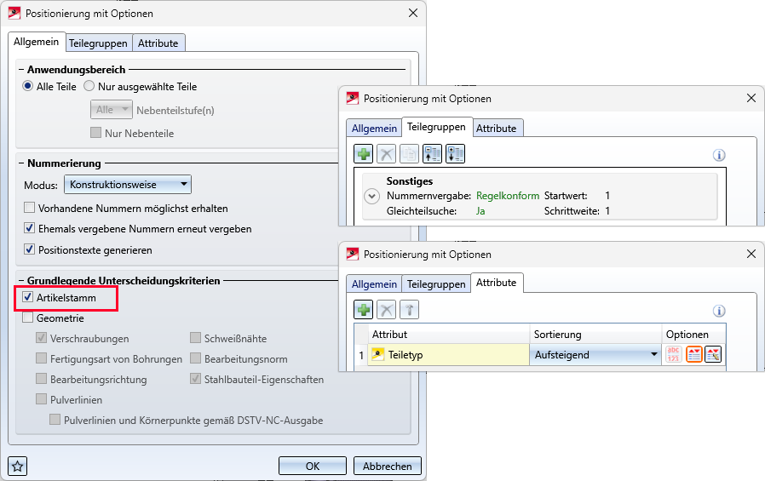
Task: Toggle Vorhandene Nummern möglichst erhalten checkbox
Action: point(29,208)
